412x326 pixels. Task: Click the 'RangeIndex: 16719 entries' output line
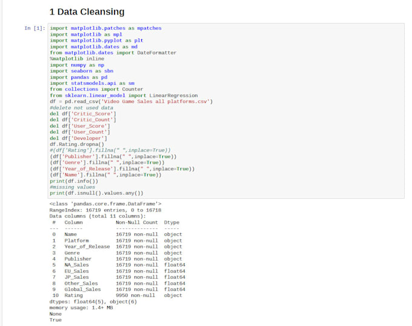pos(105,210)
